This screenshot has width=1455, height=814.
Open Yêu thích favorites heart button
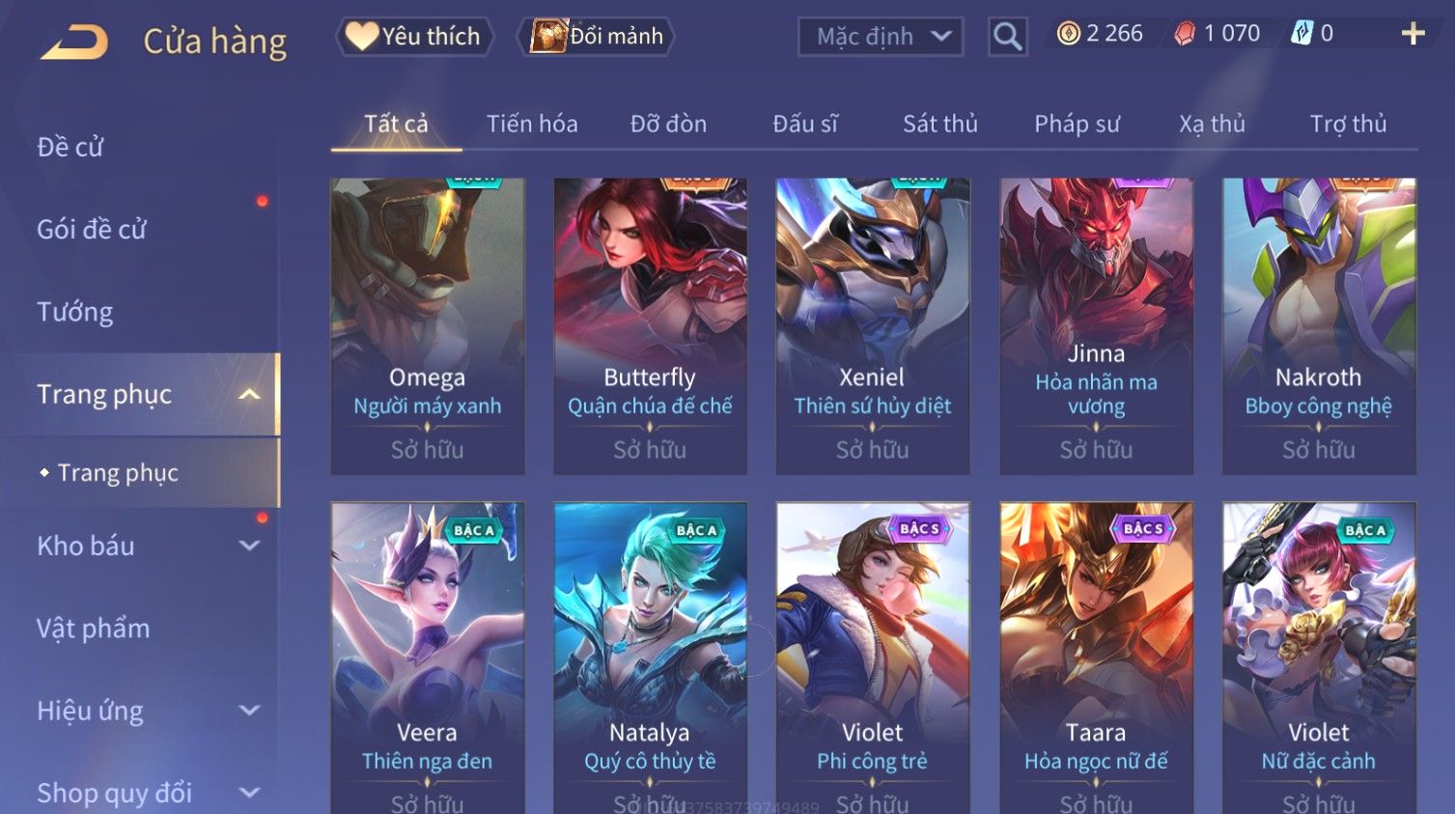[413, 37]
